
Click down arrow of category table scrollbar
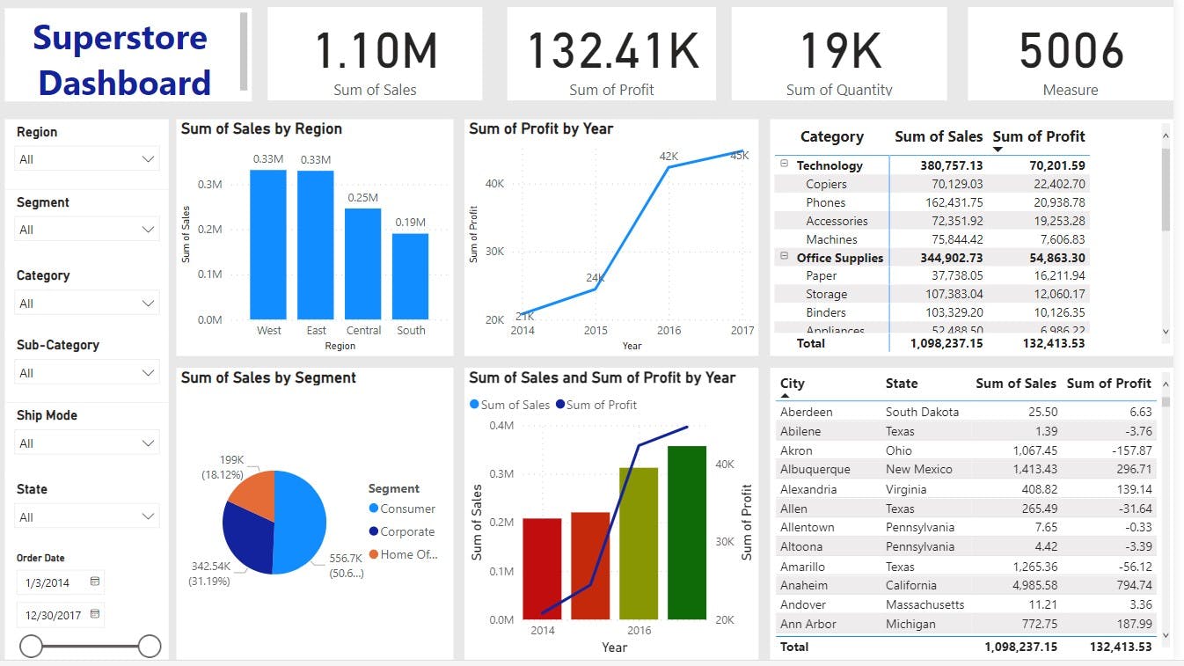coord(1166,332)
